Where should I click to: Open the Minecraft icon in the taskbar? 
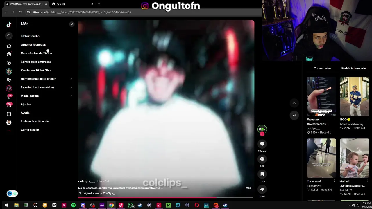168,205
